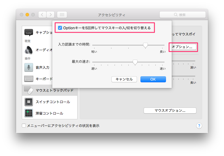Select 滞留コントロール label
This screenshot has height=156, width=224.
click(49, 113)
